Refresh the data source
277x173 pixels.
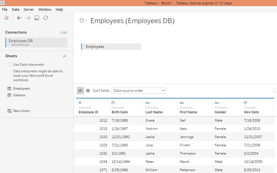pyautogui.click(x=45, y=18)
